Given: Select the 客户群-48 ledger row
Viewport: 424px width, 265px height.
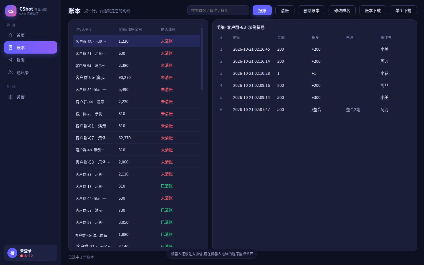Looking at the screenshot, I should 137,150.
